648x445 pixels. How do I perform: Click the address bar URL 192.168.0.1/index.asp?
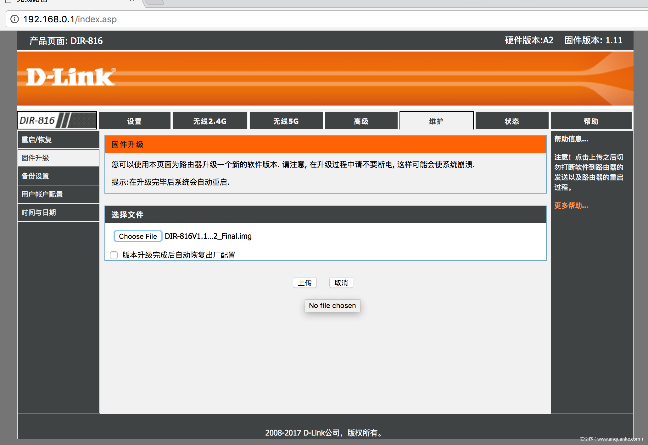[x=70, y=19]
